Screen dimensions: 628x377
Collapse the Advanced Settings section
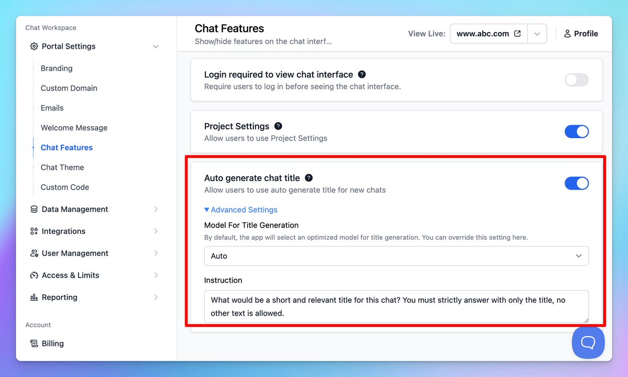pyautogui.click(x=241, y=210)
